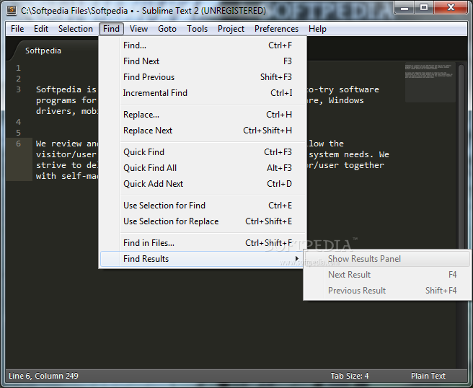Open the Preferences menu

pyautogui.click(x=276, y=29)
